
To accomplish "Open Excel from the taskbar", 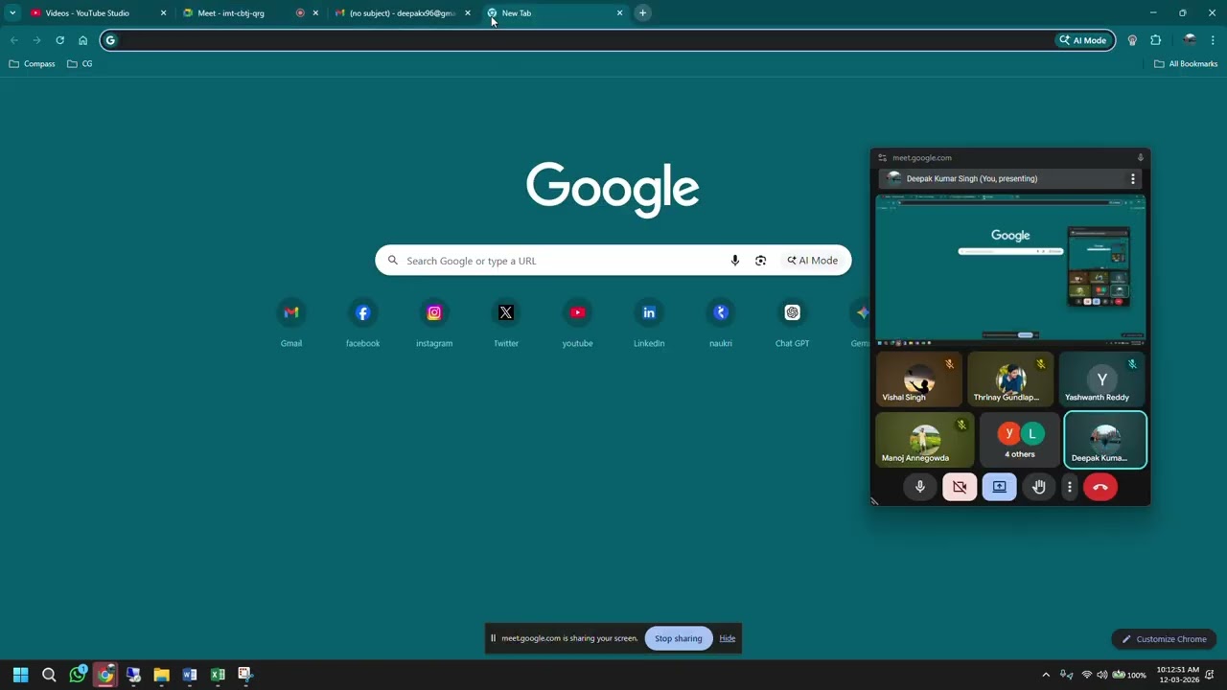I will pos(218,675).
